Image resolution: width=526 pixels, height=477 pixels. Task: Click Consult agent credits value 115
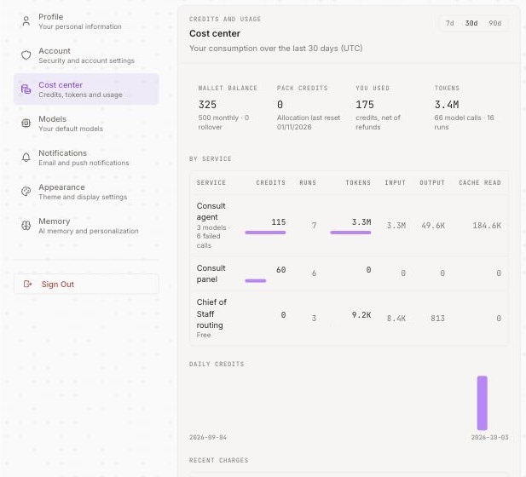279,222
